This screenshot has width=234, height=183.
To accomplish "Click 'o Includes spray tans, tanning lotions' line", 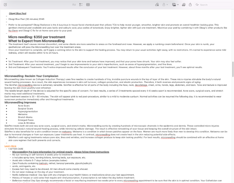I will click(x=49, y=158).
